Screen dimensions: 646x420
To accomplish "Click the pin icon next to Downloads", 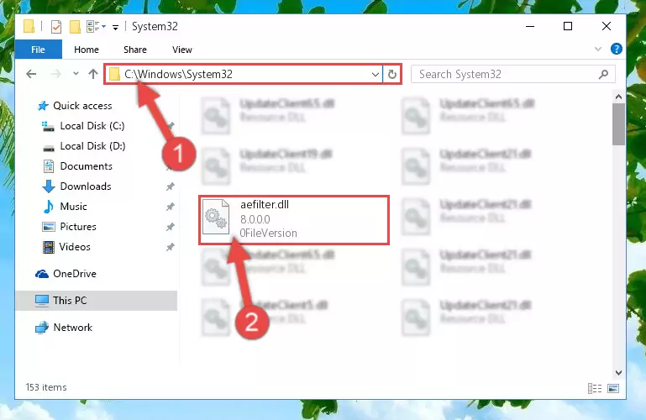I will point(171,186).
